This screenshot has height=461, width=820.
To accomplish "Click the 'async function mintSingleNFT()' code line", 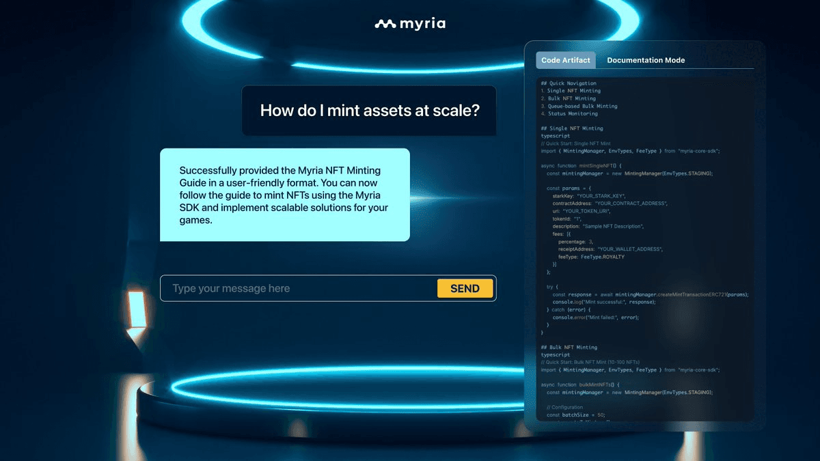I will (x=578, y=165).
